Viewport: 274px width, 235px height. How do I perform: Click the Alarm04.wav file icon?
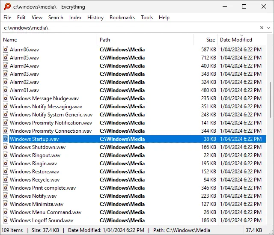pyautogui.click(x=6, y=66)
